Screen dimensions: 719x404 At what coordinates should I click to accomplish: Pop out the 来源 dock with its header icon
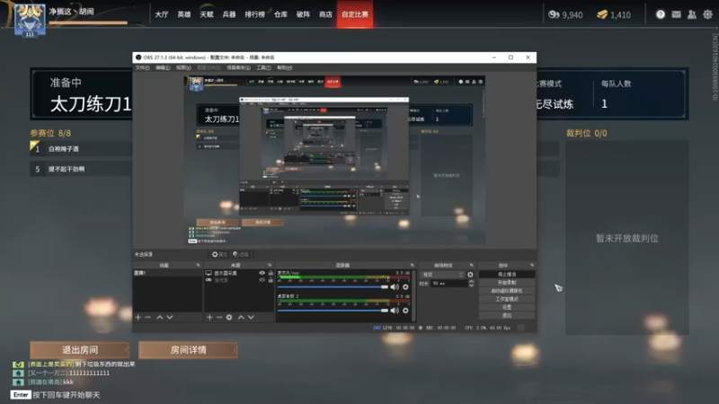(x=270, y=265)
